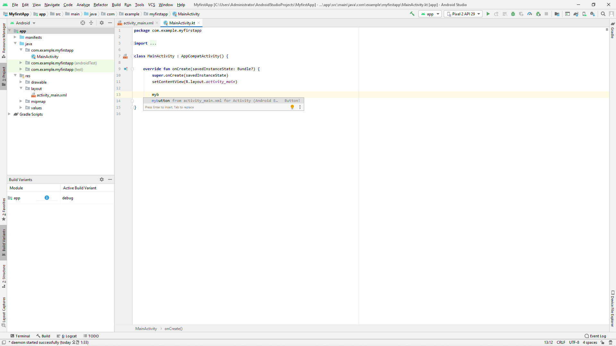Open the Refactor menu

(x=100, y=5)
